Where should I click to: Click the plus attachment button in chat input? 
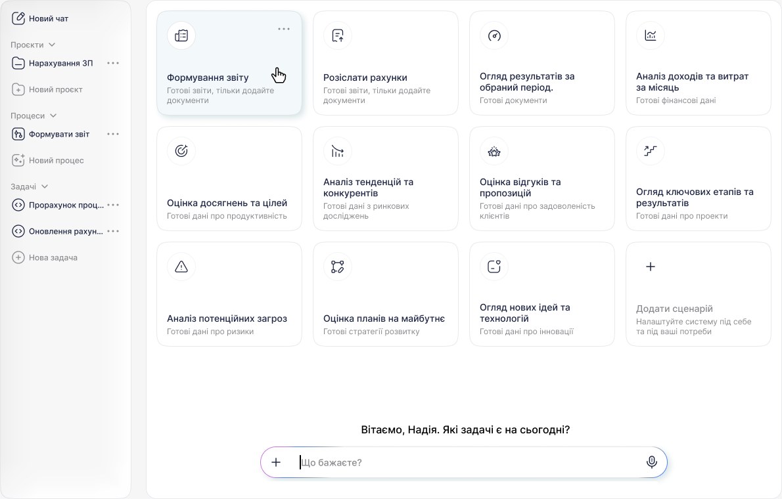276,462
